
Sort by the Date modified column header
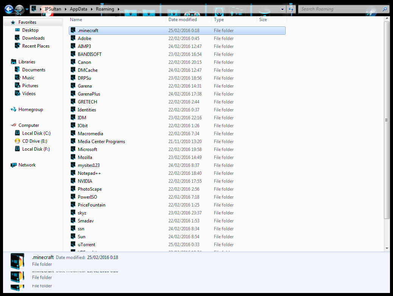183,20
